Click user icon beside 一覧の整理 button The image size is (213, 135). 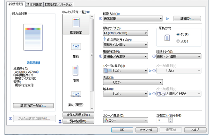(60, 121)
